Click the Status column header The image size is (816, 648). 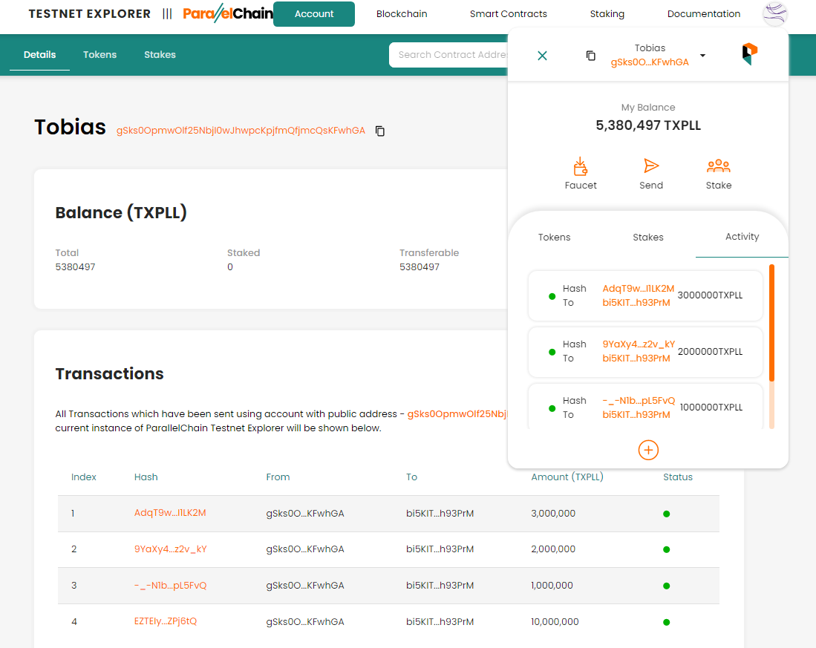[678, 477]
